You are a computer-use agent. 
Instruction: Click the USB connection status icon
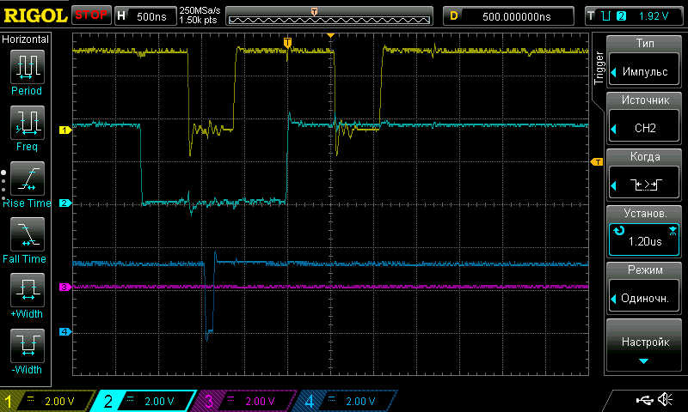pyautogui.click(x=643, y=400)
